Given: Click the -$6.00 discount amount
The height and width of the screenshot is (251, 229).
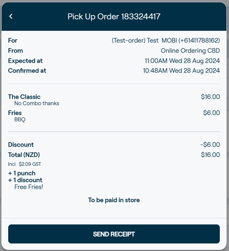Looking at the screenshot, I should (x=210, y=145).
